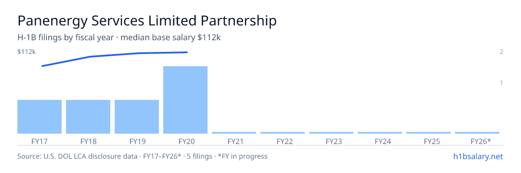This screenshot has width=521, height=173.
Task: Click the Panenergy Services Limited Partnership title
Action: click(x=147, y=21)
